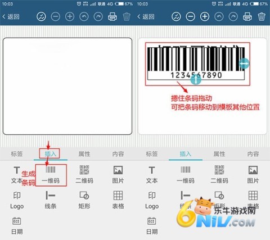Tap printer icon in right screen toolbar
Screen dimensions: 270x240
[247, 17]
